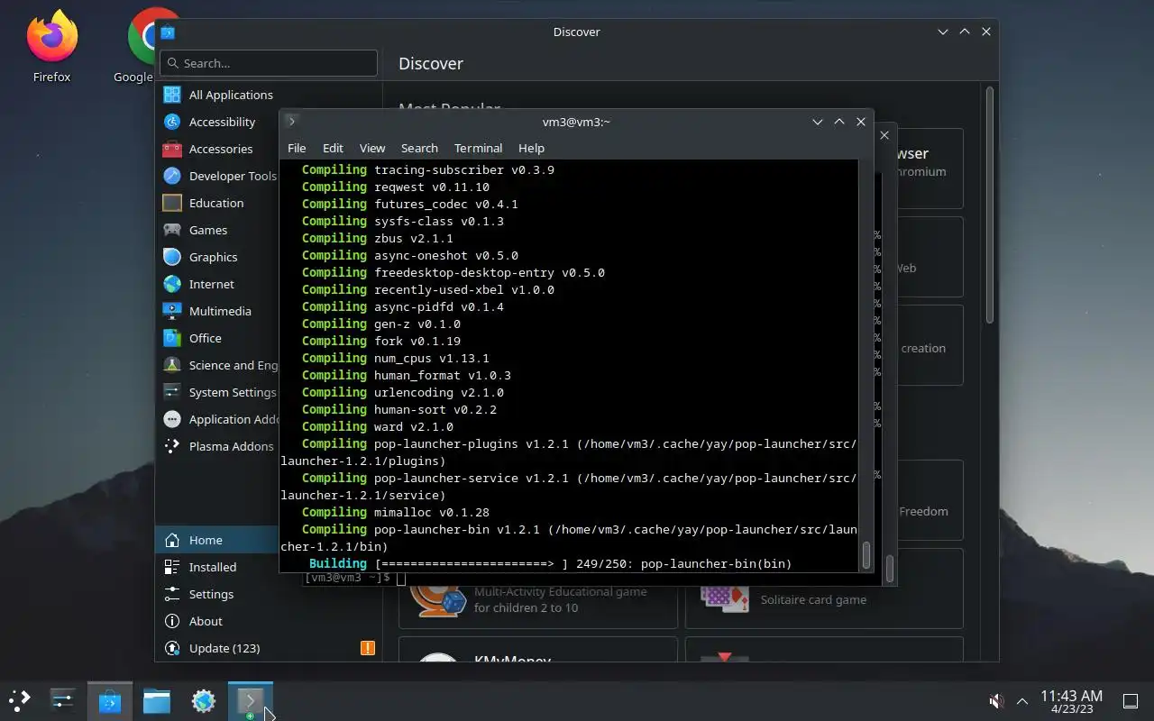Viewport: 1154px width, 721px height.
Task: Open the web browser taskbar icon
Action: coord(204,700)
